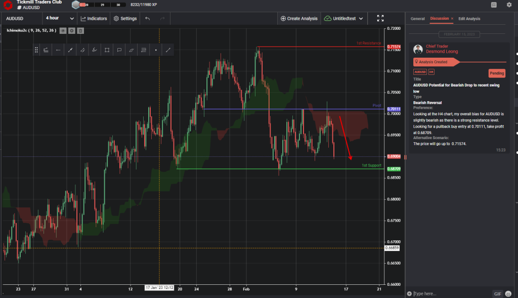518x298 pixels.
Task: Toggle Ichimoku indicator visibility with eye icon
Action: coord(63,30)
